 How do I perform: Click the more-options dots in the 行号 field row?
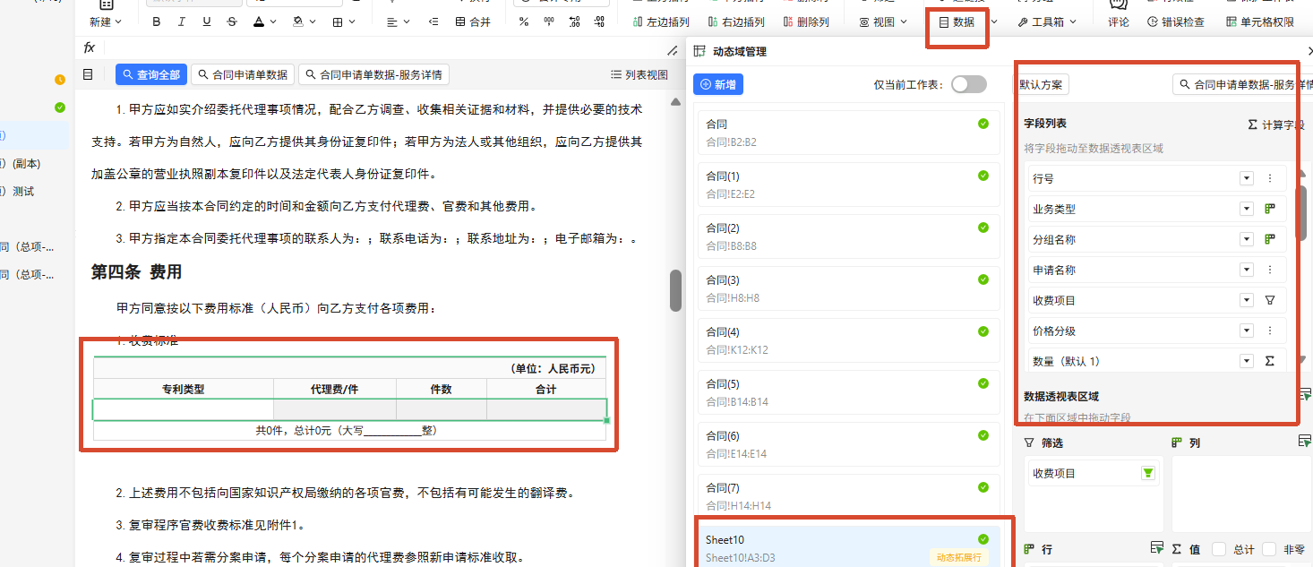pos(1269,179)
